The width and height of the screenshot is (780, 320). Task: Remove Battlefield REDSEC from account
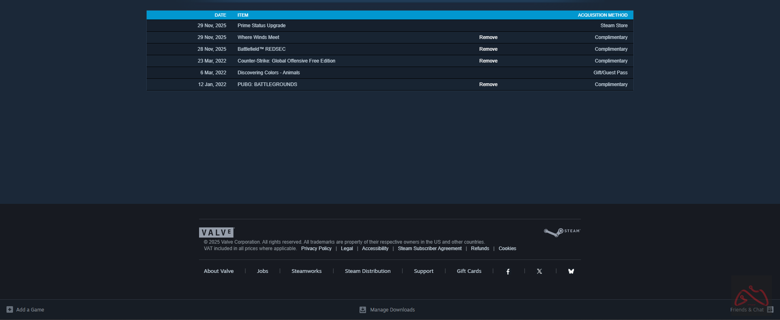point(488,49)
